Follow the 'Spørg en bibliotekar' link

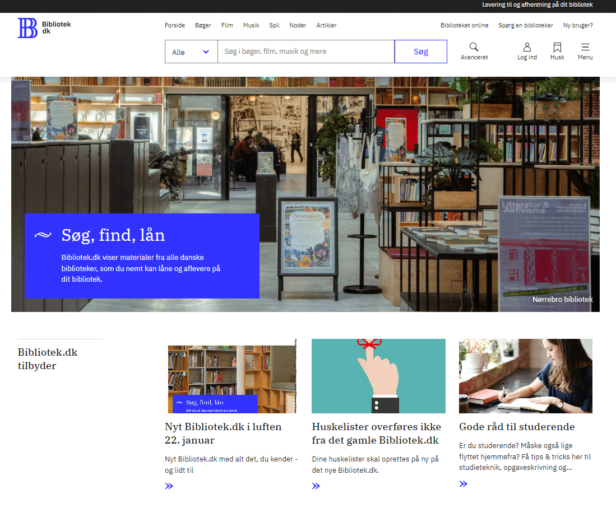pyautogui.click(x=525, y=25)
